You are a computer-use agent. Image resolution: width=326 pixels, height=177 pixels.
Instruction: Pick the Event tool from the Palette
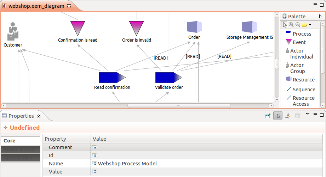click(296, 42)
